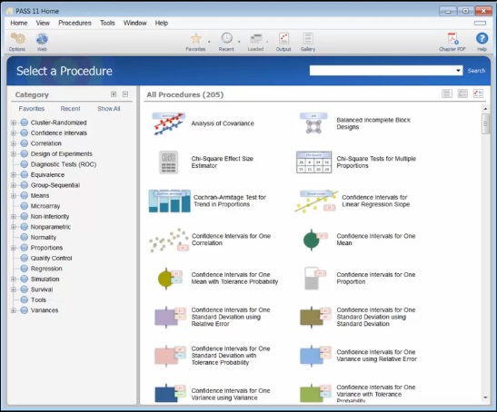The width and height of the screenshot is (497, 412).
Task: Open the Procedures menu
Action: click(75, 23)
